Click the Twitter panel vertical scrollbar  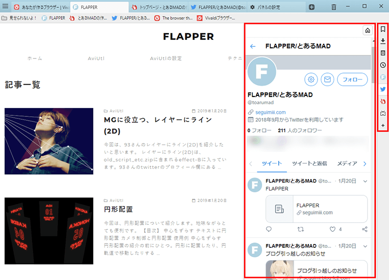(x=373, y=65)
